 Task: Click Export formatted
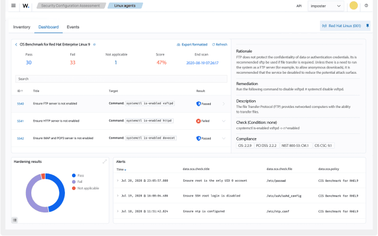point(192,45)
